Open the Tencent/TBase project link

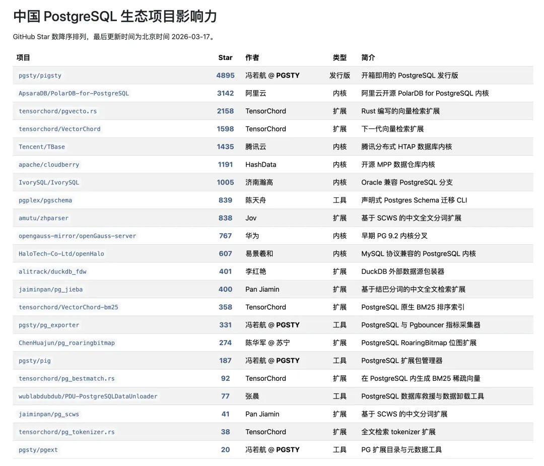click(x=42, y=147)
